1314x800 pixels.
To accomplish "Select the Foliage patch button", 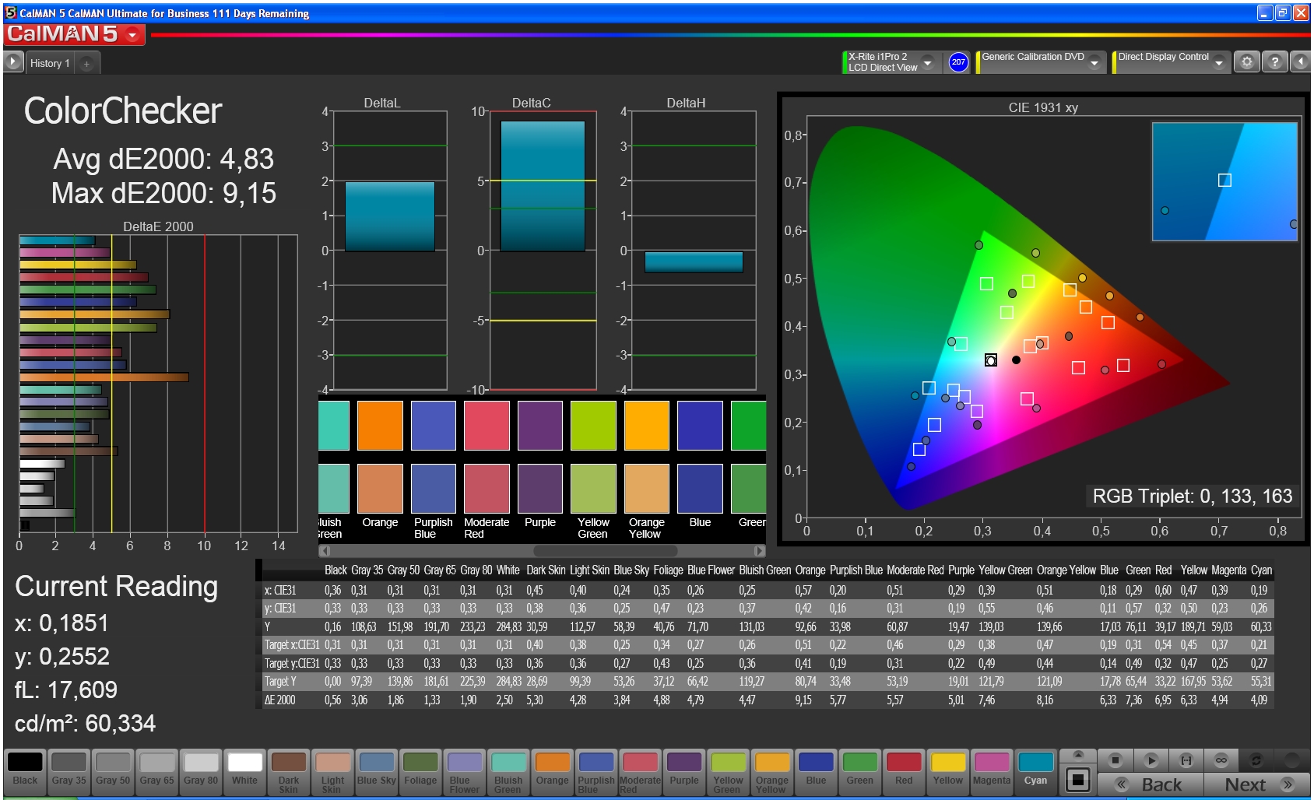I will click(420, 772).
